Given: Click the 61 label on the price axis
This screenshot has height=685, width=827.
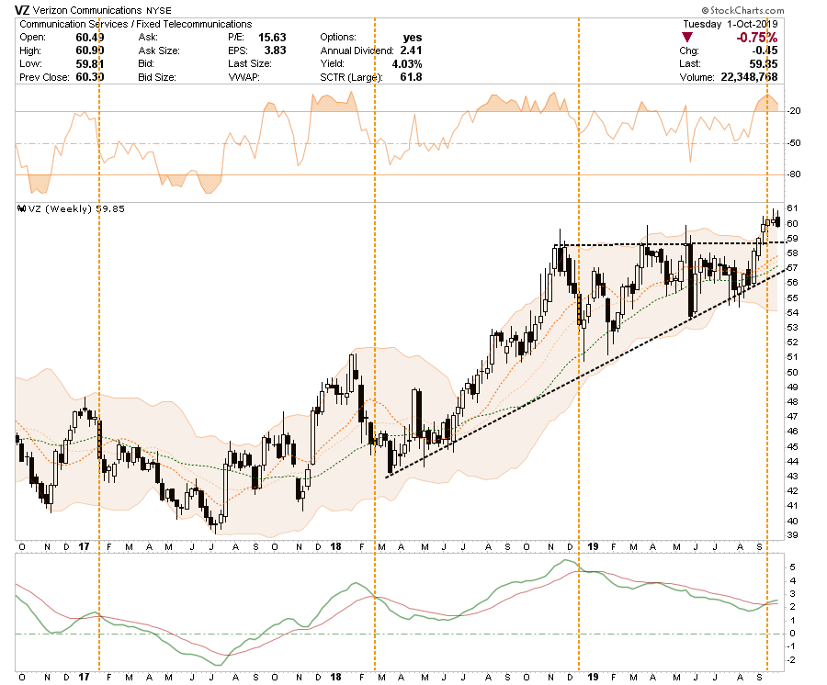Looking at the screenshot, I should [x=792, y=208].
